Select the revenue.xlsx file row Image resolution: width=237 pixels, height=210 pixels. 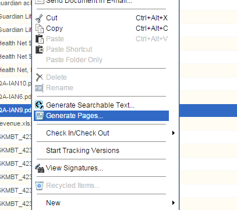tap(16, 123)
